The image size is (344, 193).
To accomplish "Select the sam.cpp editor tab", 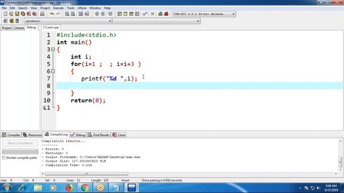I will click(x=51, y=27).
